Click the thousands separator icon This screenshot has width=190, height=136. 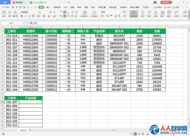[111, 16]
